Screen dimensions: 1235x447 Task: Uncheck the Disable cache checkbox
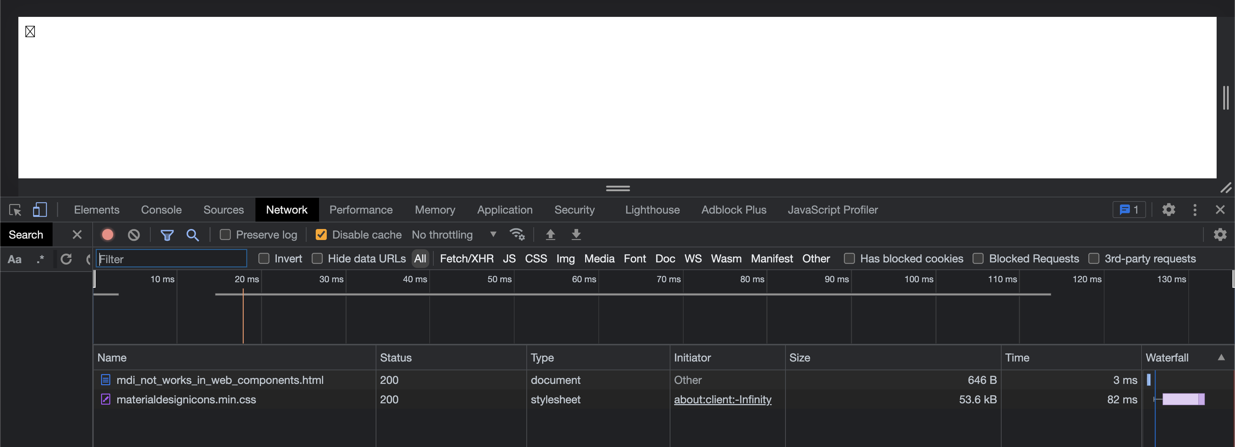point(321,235)
